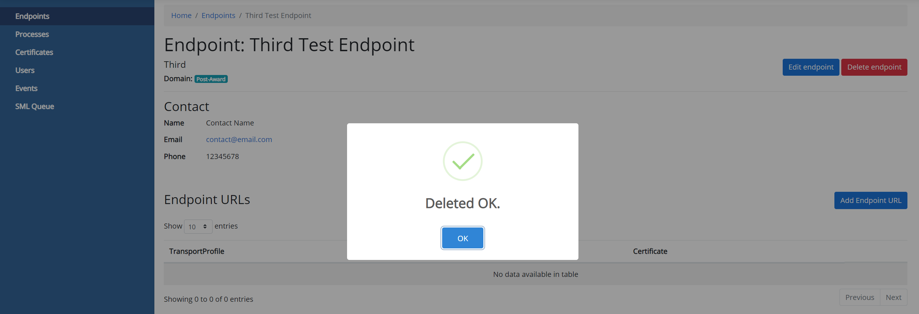The height and width of the screenshot is (314, 919).
Task: Click the Previous pagination button
Action: 859,297
